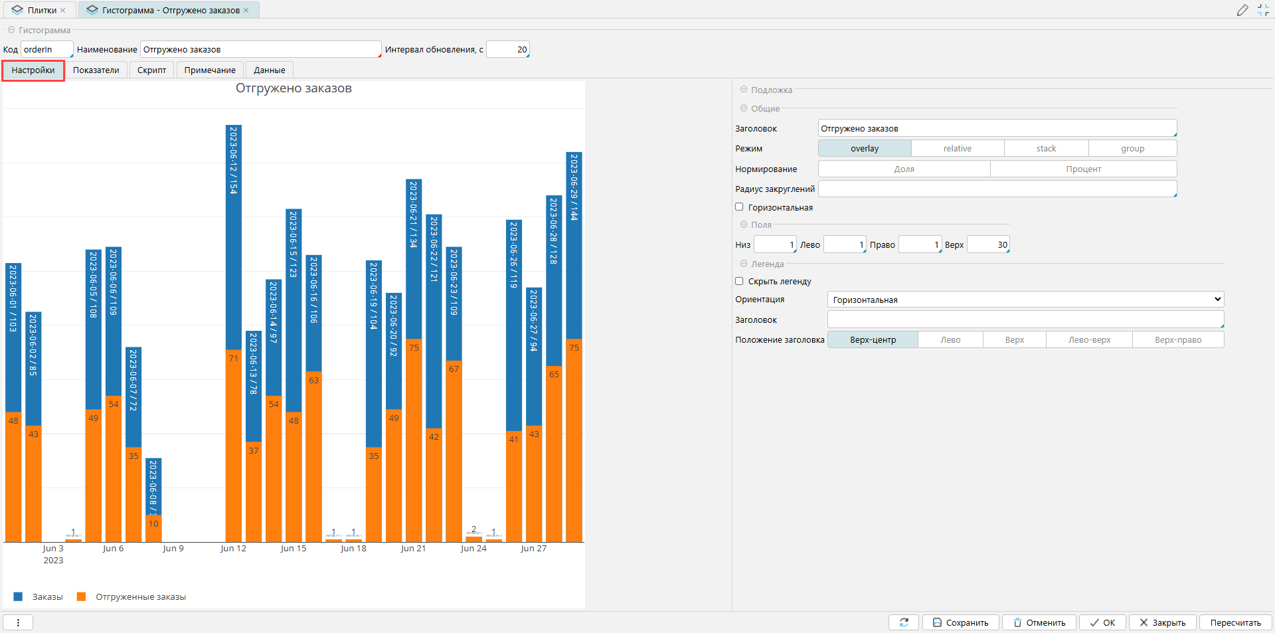
Task: Click the refresh icon in bottom toolbar
Action: 904,622
